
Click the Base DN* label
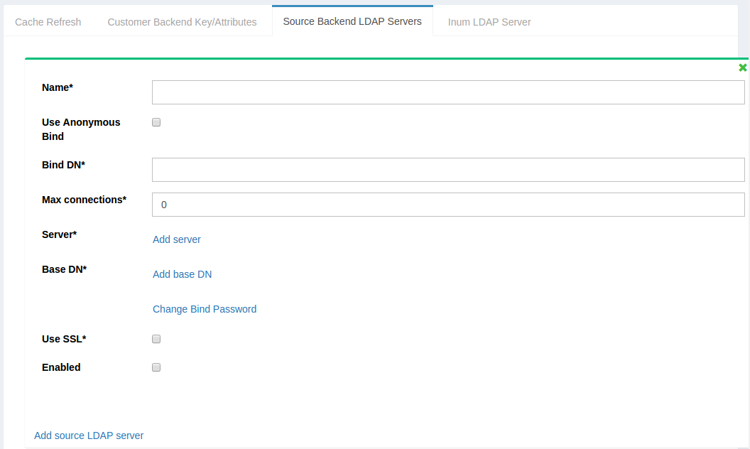click(63, 269)
